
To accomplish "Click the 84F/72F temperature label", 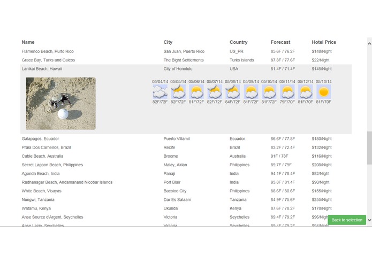I will 233,102.
